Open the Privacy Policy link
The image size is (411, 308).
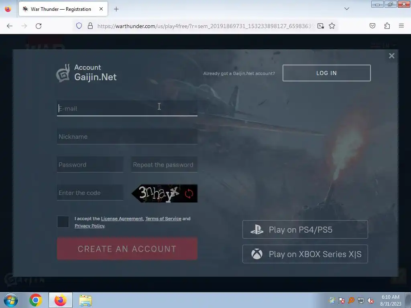90,226
